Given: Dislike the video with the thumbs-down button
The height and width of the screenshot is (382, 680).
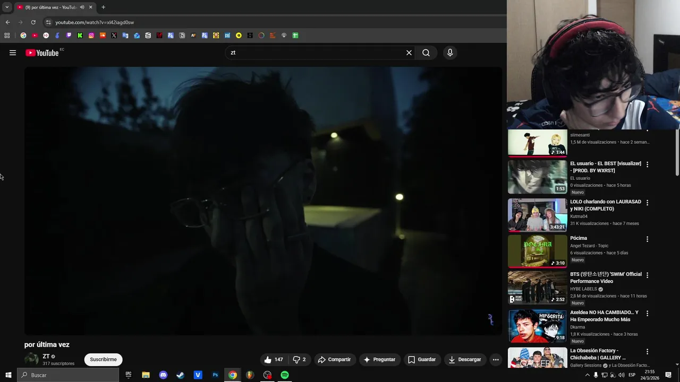Looking at the screenshot, I should [299, 359].
